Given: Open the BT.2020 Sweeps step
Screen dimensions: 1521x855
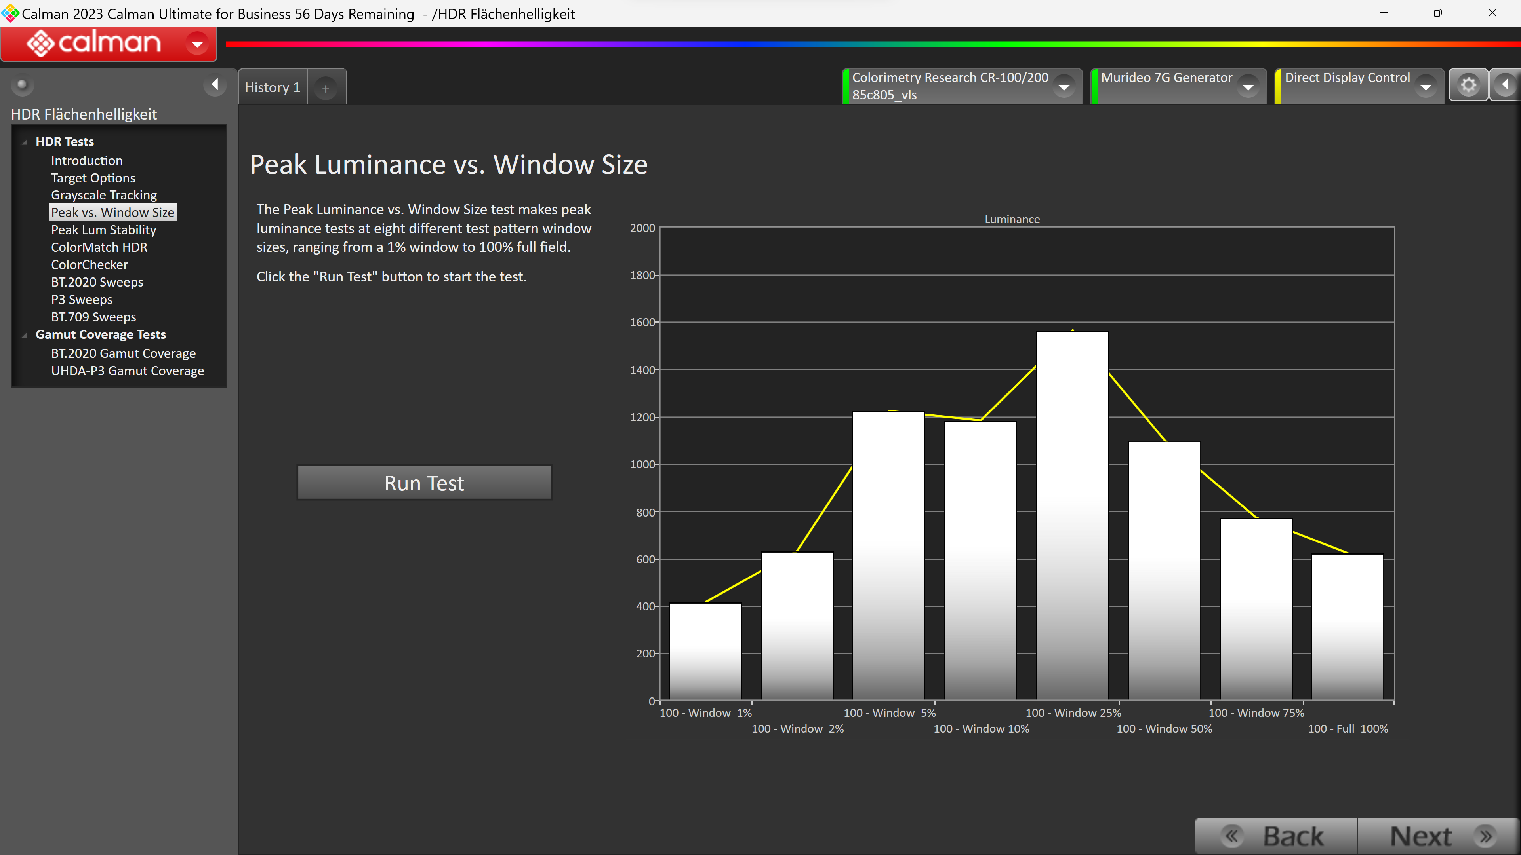Looking at the screenshot, I should (x=97, y=282).
